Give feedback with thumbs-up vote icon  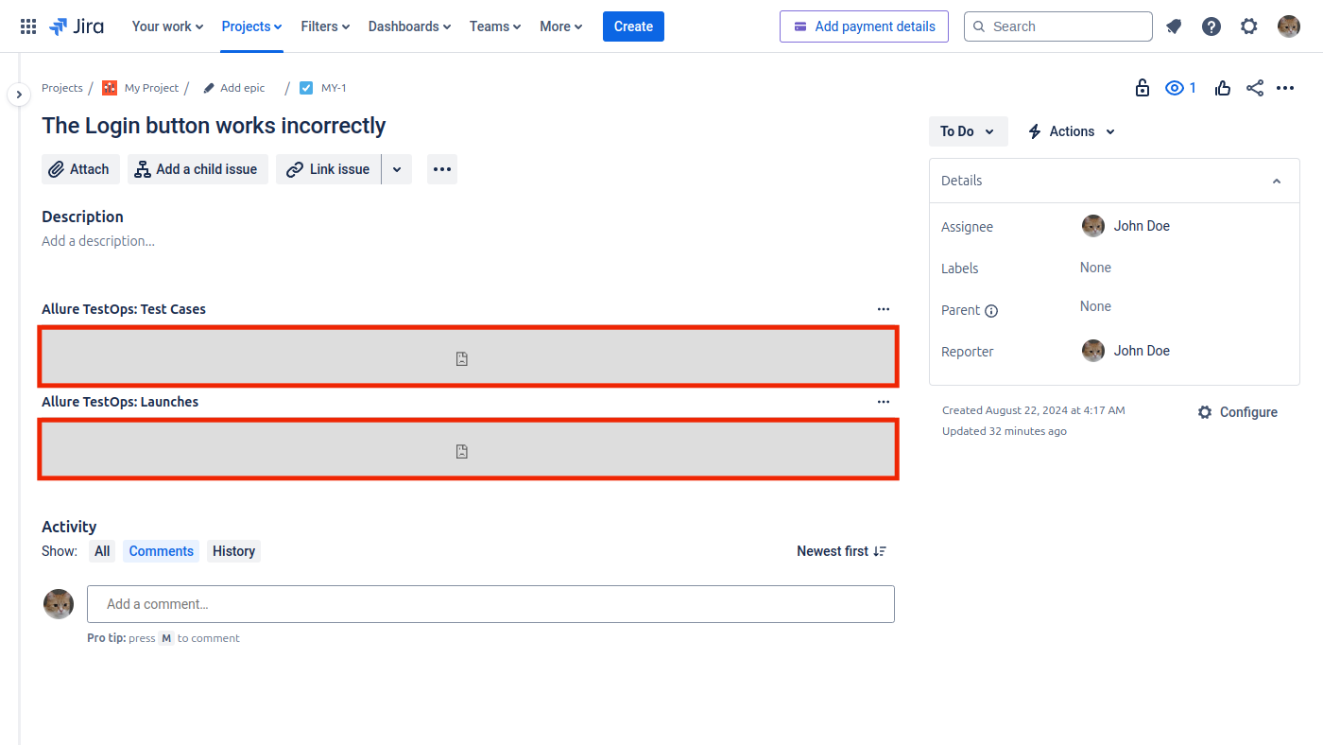[1223, 88]
